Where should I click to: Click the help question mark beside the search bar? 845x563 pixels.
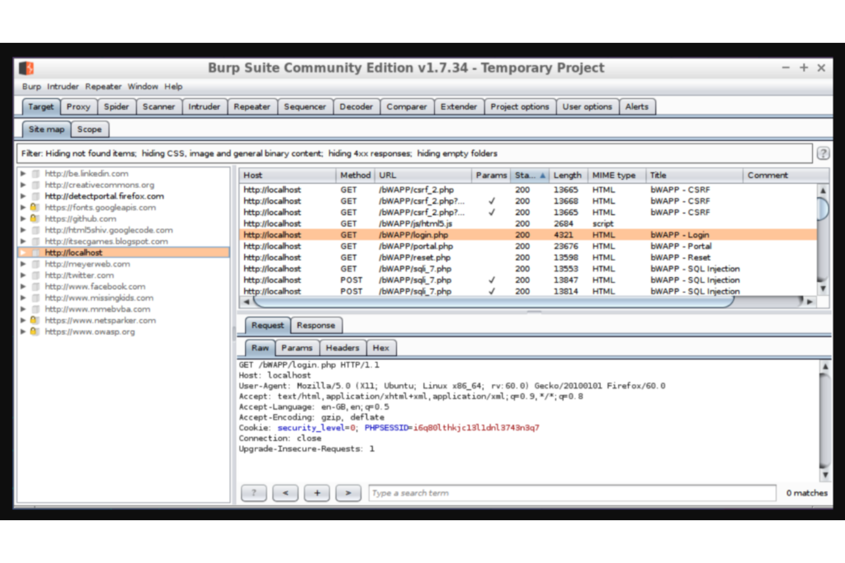click(254, 493)
